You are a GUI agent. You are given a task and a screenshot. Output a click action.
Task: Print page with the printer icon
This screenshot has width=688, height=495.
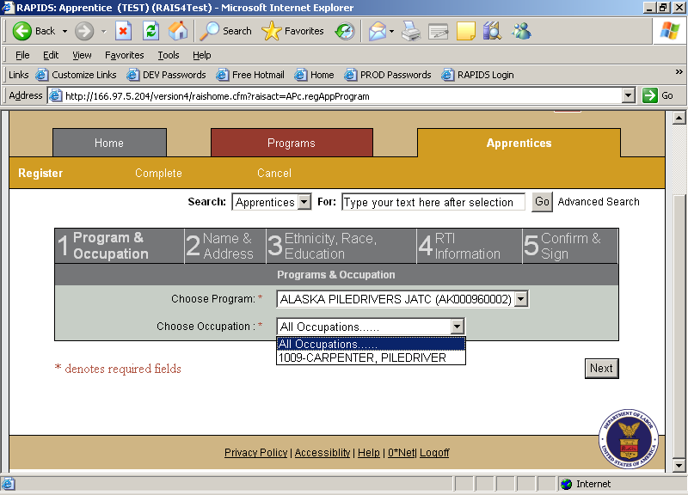pos(411,31)
